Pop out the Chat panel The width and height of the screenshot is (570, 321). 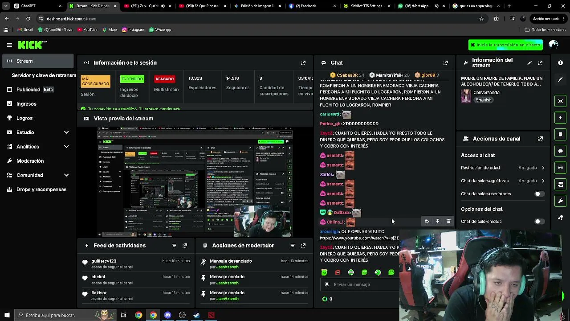[x=445, y=63]
